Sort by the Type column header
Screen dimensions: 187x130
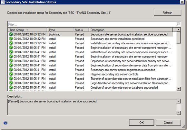60,30
